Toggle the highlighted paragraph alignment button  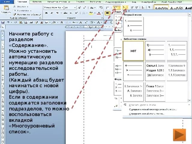[x=107, y=13]
